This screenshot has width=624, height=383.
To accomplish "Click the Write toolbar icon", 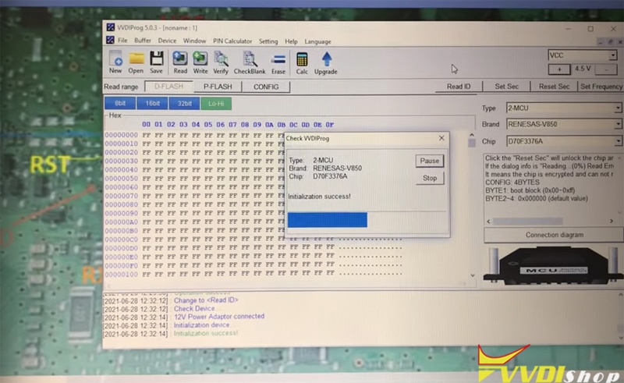I will pyautogui.click(x=200, y=62).
